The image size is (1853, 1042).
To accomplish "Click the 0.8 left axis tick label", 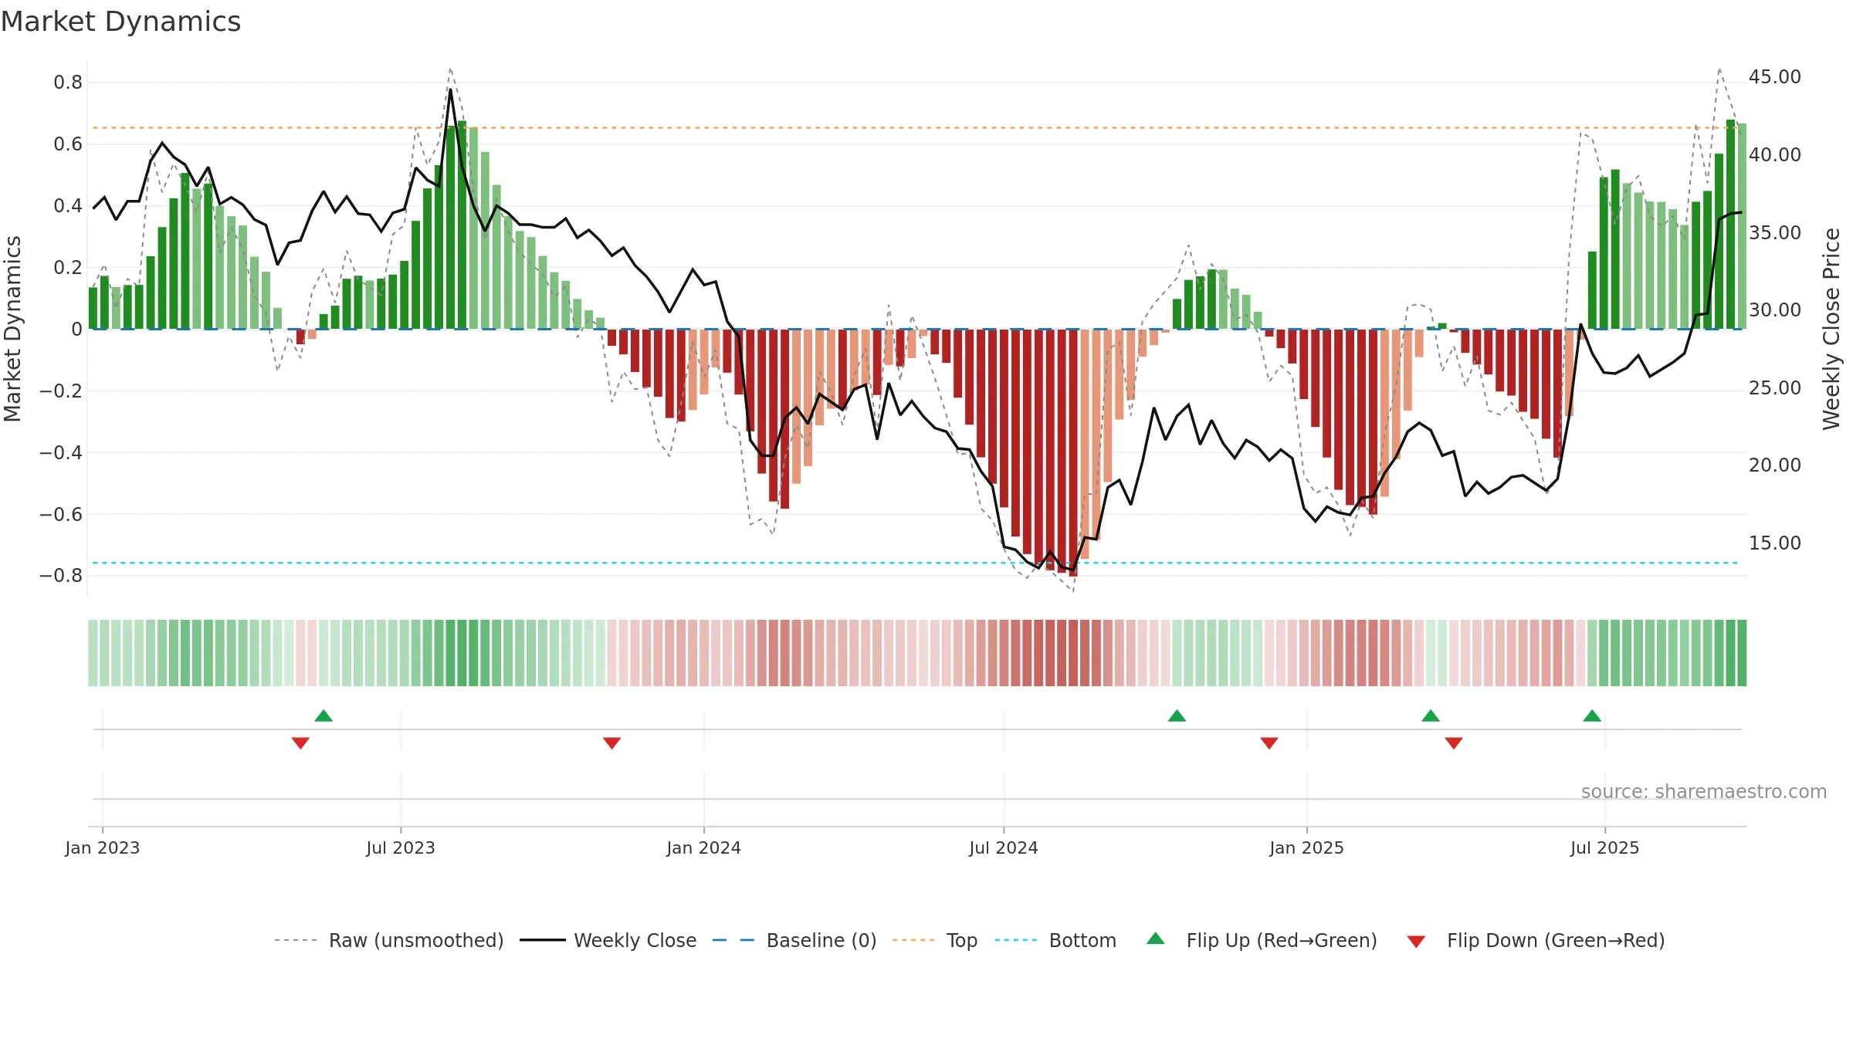I will click(68, 83).
